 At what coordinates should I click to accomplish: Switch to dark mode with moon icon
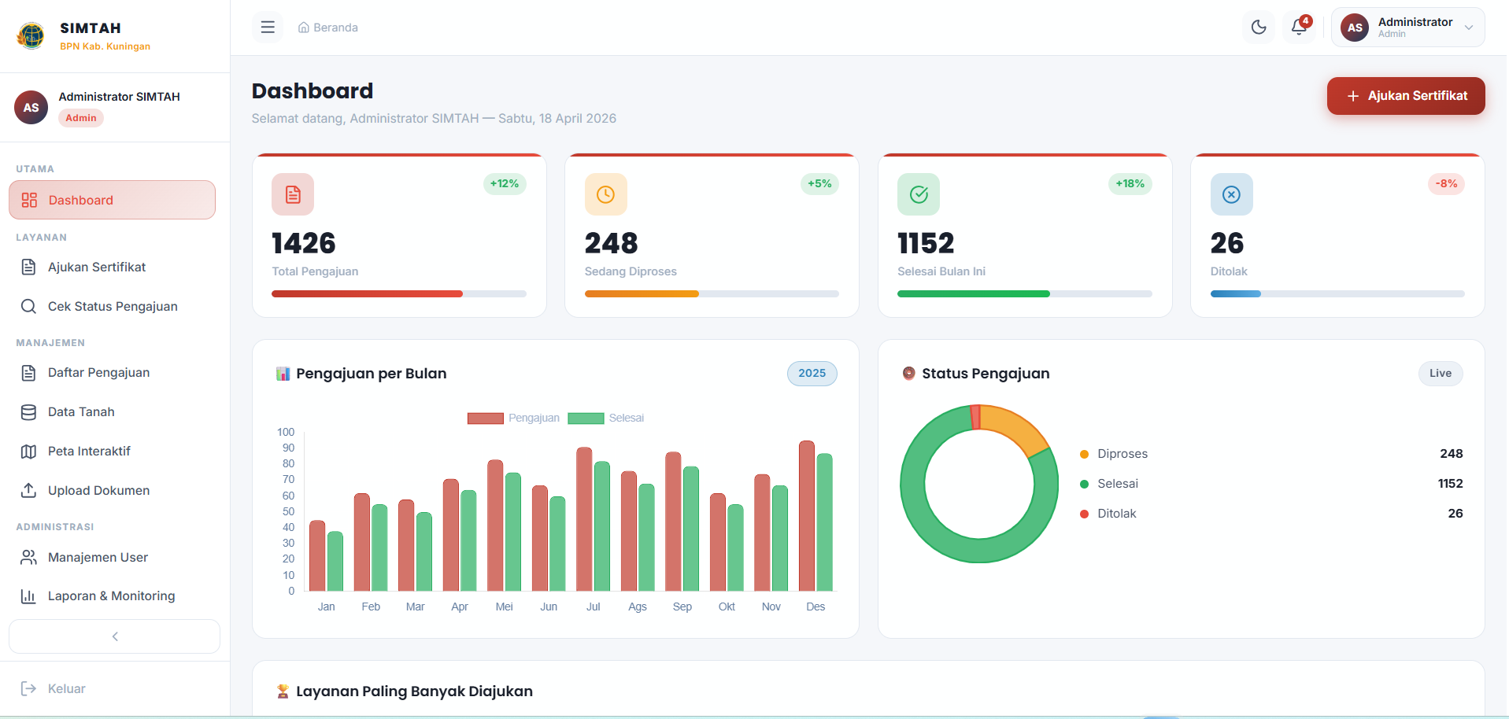[1259, 28]
